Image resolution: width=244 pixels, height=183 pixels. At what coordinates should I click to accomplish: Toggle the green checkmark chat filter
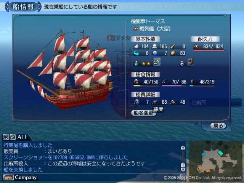click(13, 137)
